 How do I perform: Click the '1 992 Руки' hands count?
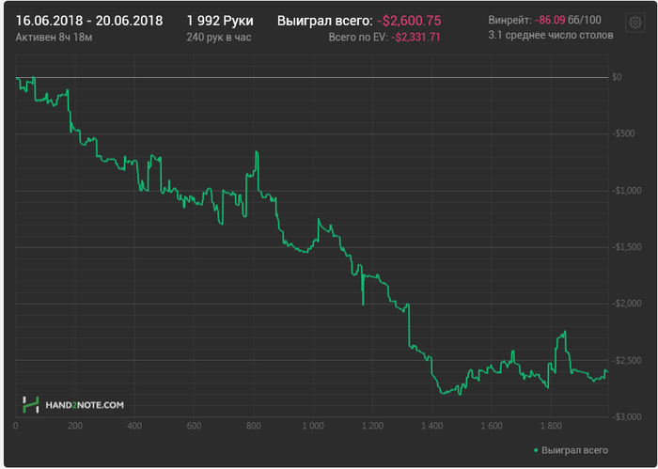click(x=220, y=21)
